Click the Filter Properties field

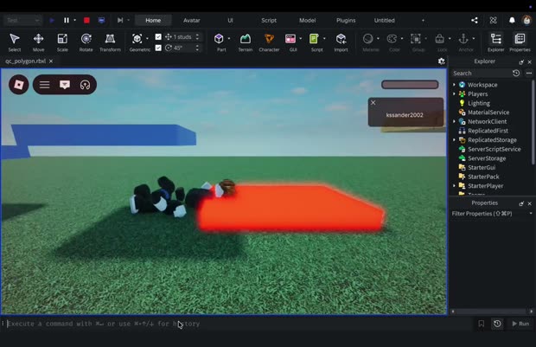coord(488,213)
